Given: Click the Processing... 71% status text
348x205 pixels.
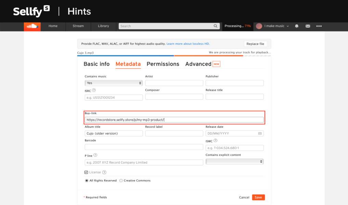Looking at the screenshot, I should point(237,26).
